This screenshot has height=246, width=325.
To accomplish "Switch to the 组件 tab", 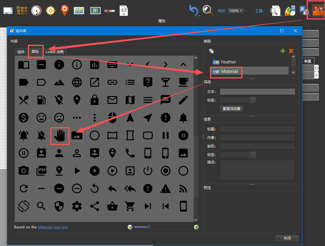I will click(x=21, y=52).
